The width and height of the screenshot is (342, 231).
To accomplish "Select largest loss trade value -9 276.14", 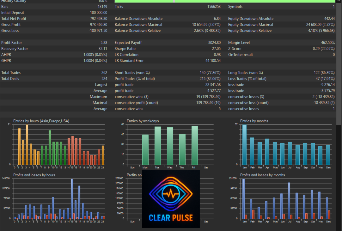I will [x=327, y=85].
